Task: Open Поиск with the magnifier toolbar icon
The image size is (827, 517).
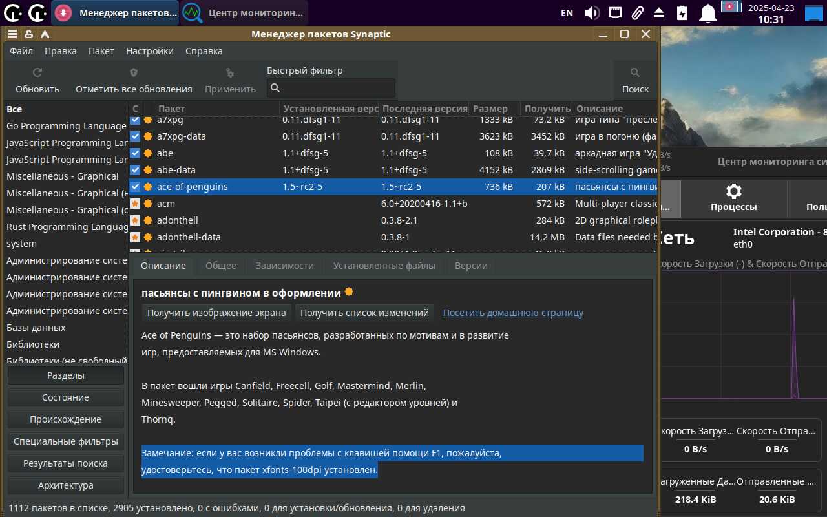Action: coord(635,73)
